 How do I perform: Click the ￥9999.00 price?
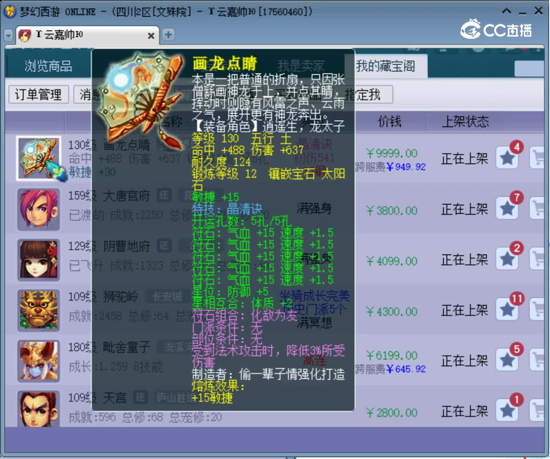point(392,153)
